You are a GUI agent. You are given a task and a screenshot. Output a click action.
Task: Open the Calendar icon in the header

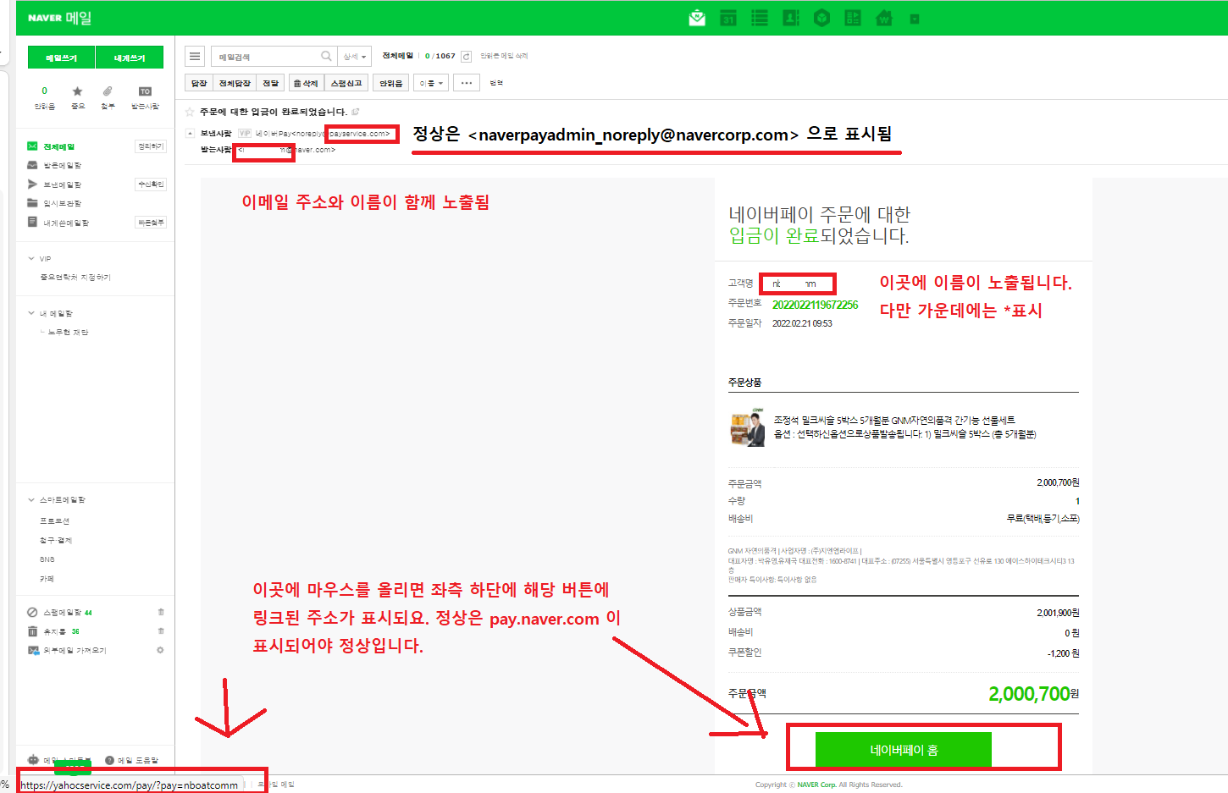(x=728, y=18)
